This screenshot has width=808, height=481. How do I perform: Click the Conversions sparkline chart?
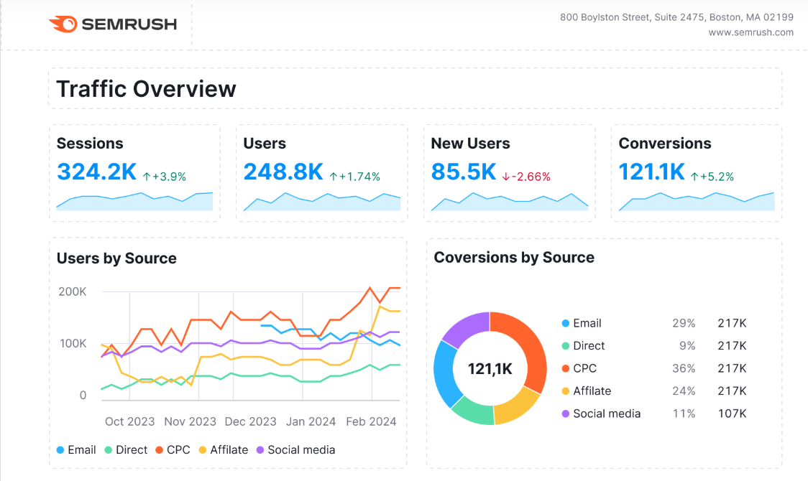click(697, 202)
